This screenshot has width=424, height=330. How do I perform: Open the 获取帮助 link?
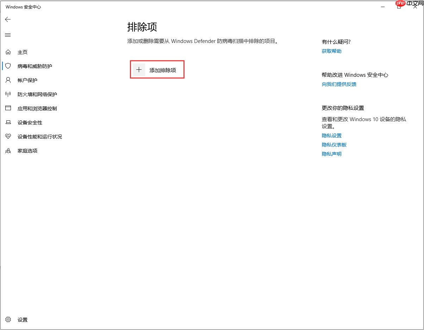pos(331,51)
